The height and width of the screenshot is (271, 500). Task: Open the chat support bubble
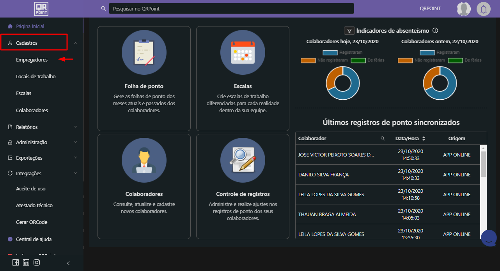point(489,238)
